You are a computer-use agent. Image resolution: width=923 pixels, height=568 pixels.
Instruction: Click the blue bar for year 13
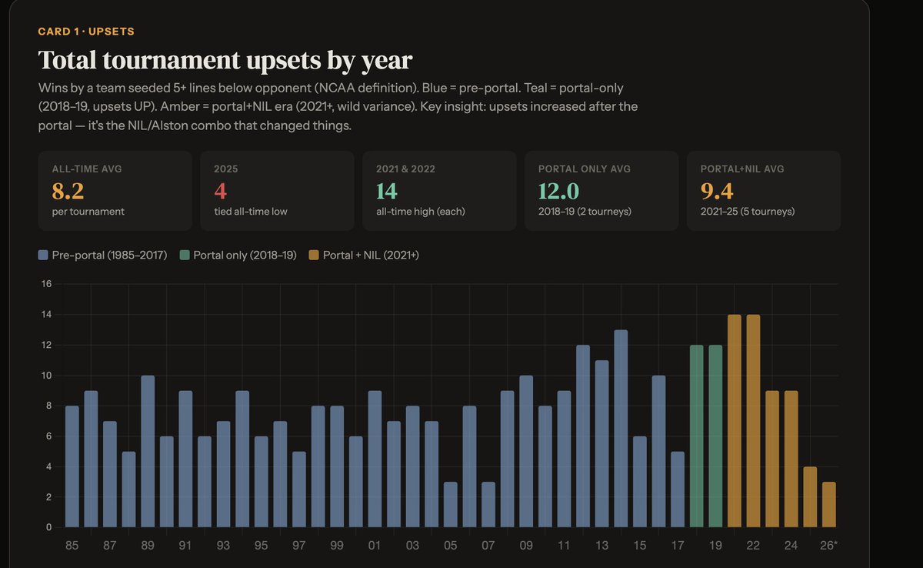(x=601, y=444)
